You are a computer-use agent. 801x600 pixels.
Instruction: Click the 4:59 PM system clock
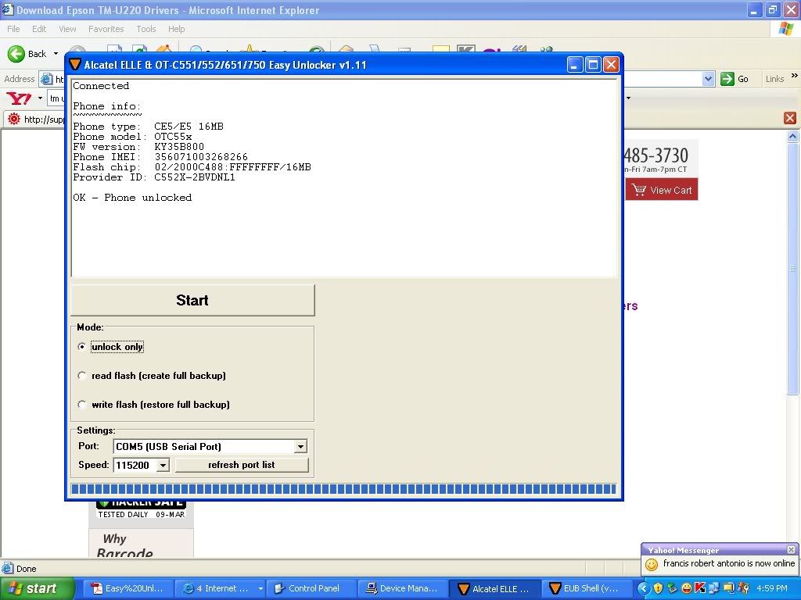pyautogui.click(x=772, y=589)
